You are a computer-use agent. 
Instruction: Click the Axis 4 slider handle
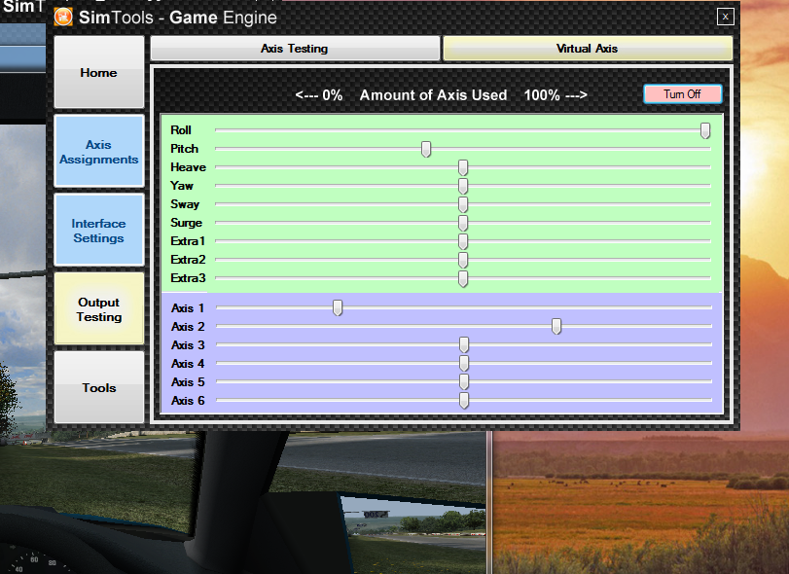(x=464, y=363)
